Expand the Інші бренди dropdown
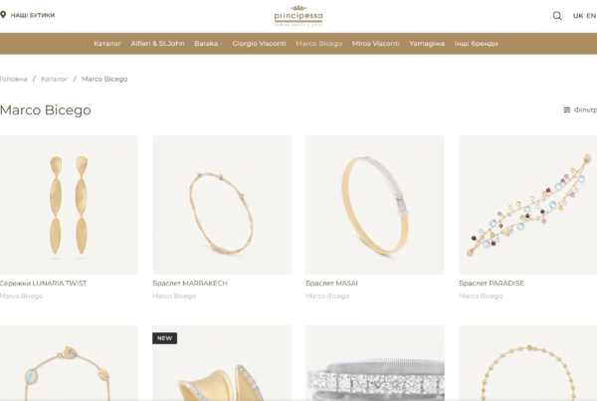Screen dimensions: 597x401 (479, 44)
